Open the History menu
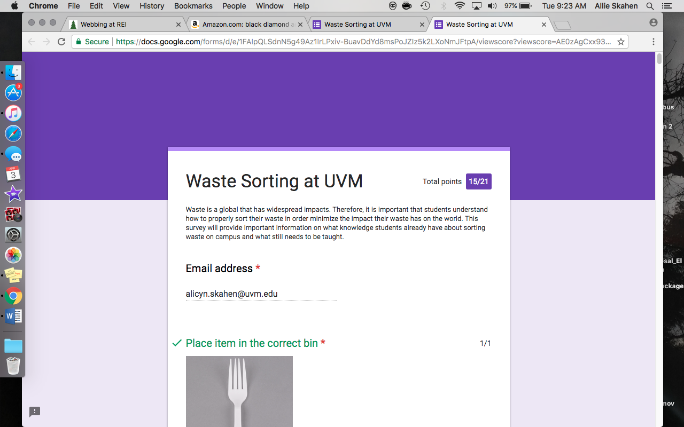684x427 pixels. pyautogui.click(x=152, y=6)
